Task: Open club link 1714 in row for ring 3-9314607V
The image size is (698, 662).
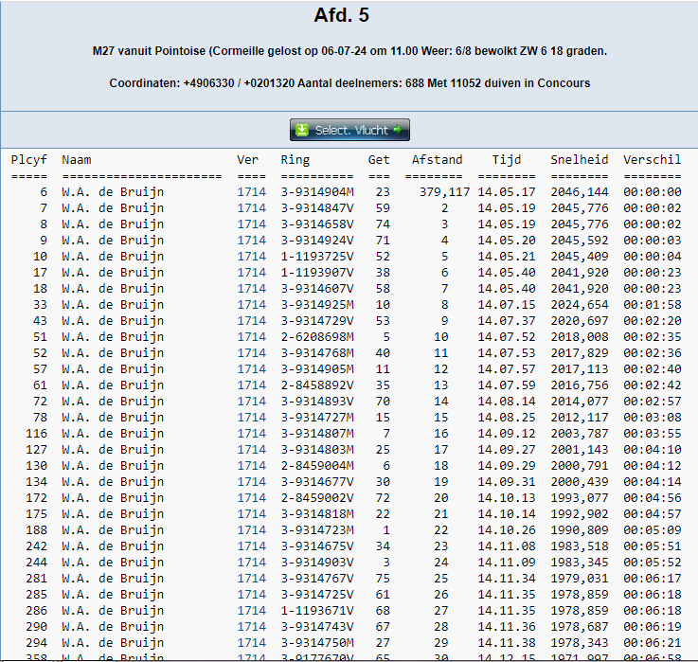Action: [252, 289]
